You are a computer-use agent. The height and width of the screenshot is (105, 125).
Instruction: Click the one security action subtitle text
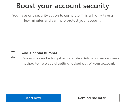coord(63,16)
